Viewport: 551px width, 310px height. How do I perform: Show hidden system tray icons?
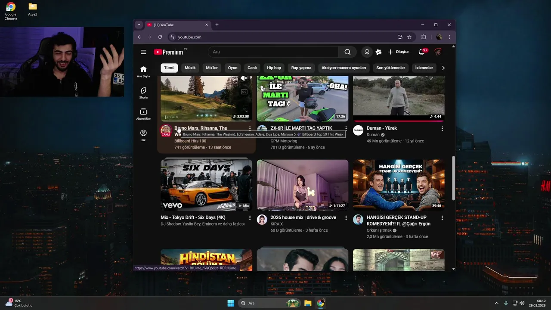coord(496,303)
